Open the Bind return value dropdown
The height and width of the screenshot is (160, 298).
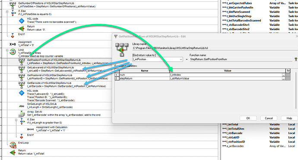181,59
